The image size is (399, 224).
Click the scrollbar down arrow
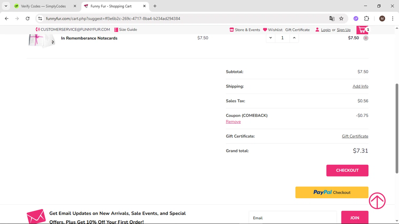397,221
